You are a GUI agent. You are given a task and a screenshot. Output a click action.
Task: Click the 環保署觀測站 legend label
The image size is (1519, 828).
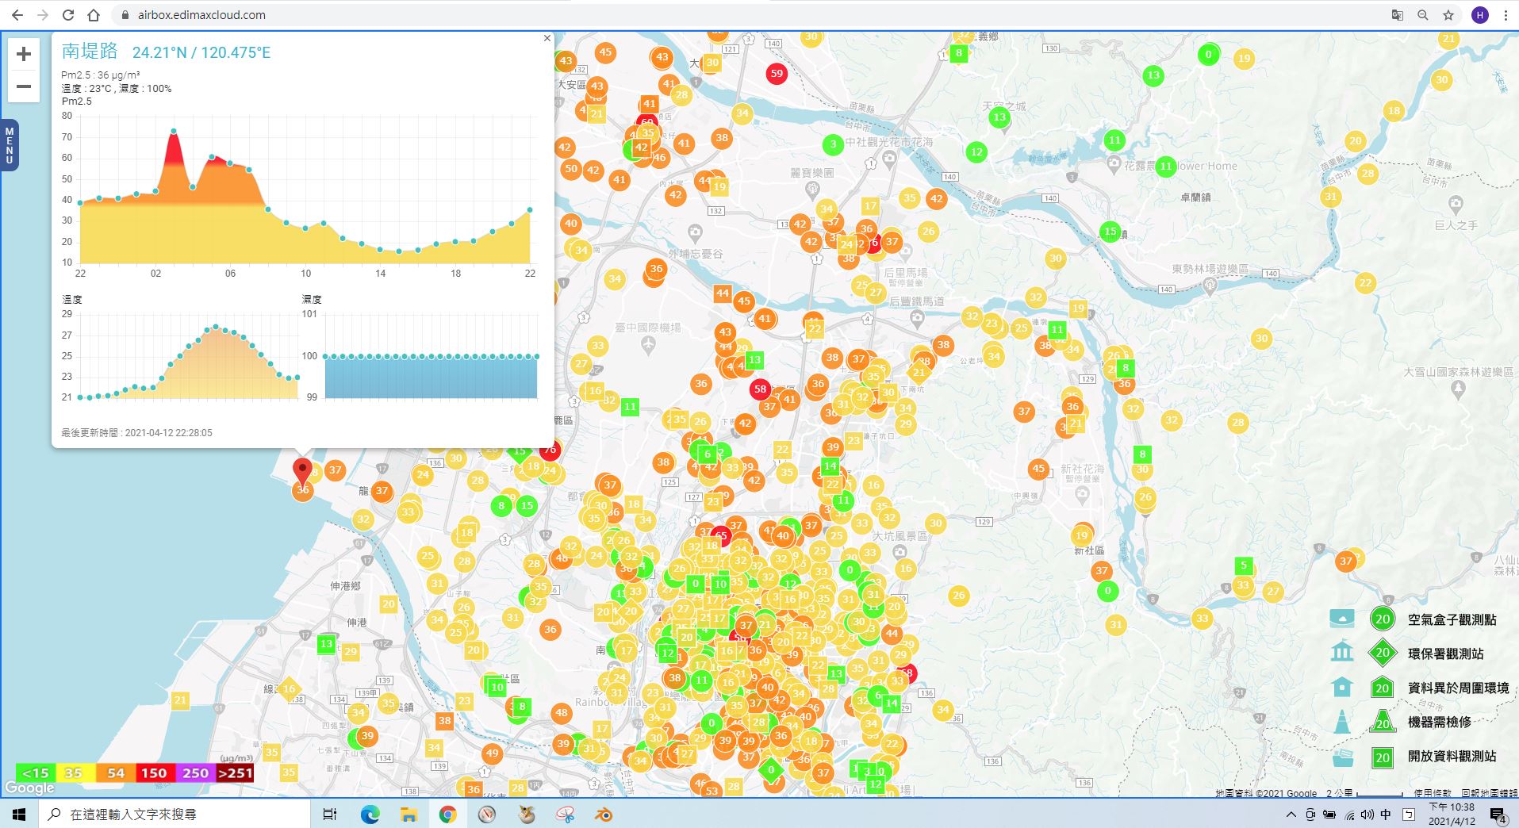(x=1445, y=654)
